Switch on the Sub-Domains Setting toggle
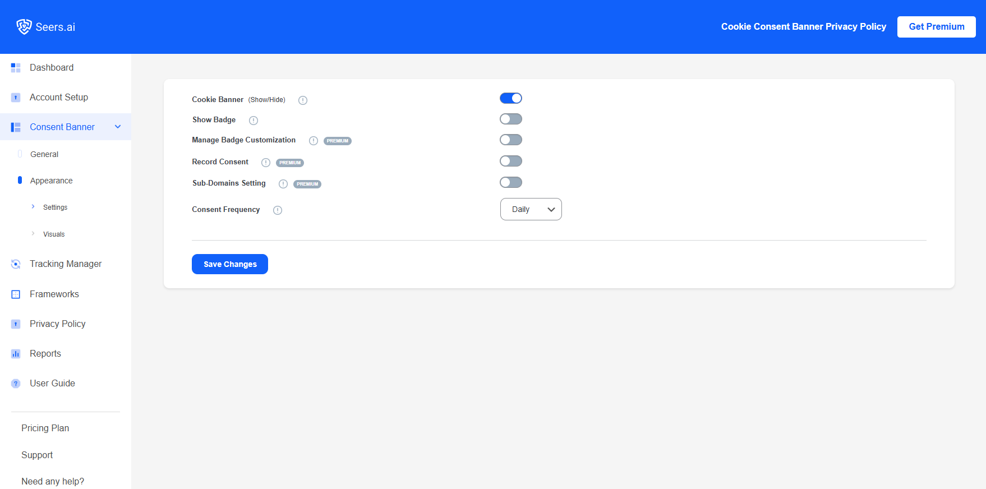 511,182
